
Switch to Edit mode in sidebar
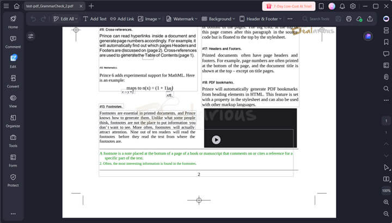tap(13, 61)
